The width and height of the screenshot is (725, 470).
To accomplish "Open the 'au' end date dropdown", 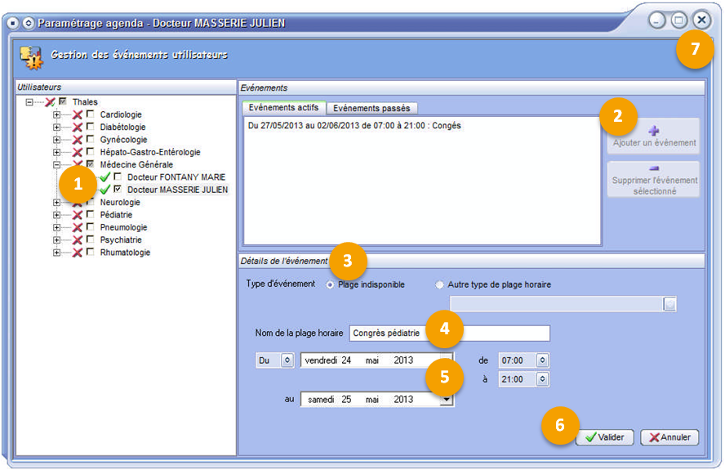I will tap(446, 400).
